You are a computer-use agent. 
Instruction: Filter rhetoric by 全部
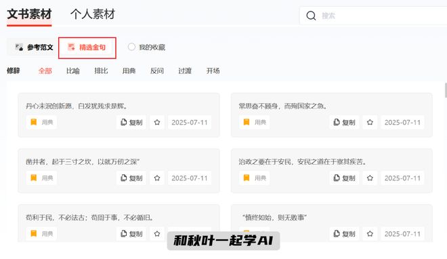[45, 71]
